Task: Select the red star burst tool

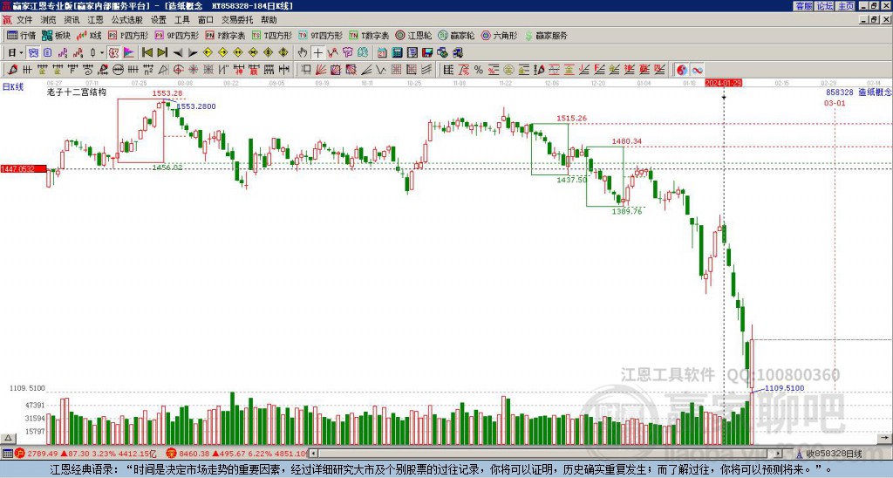Action: pos(194,70)
